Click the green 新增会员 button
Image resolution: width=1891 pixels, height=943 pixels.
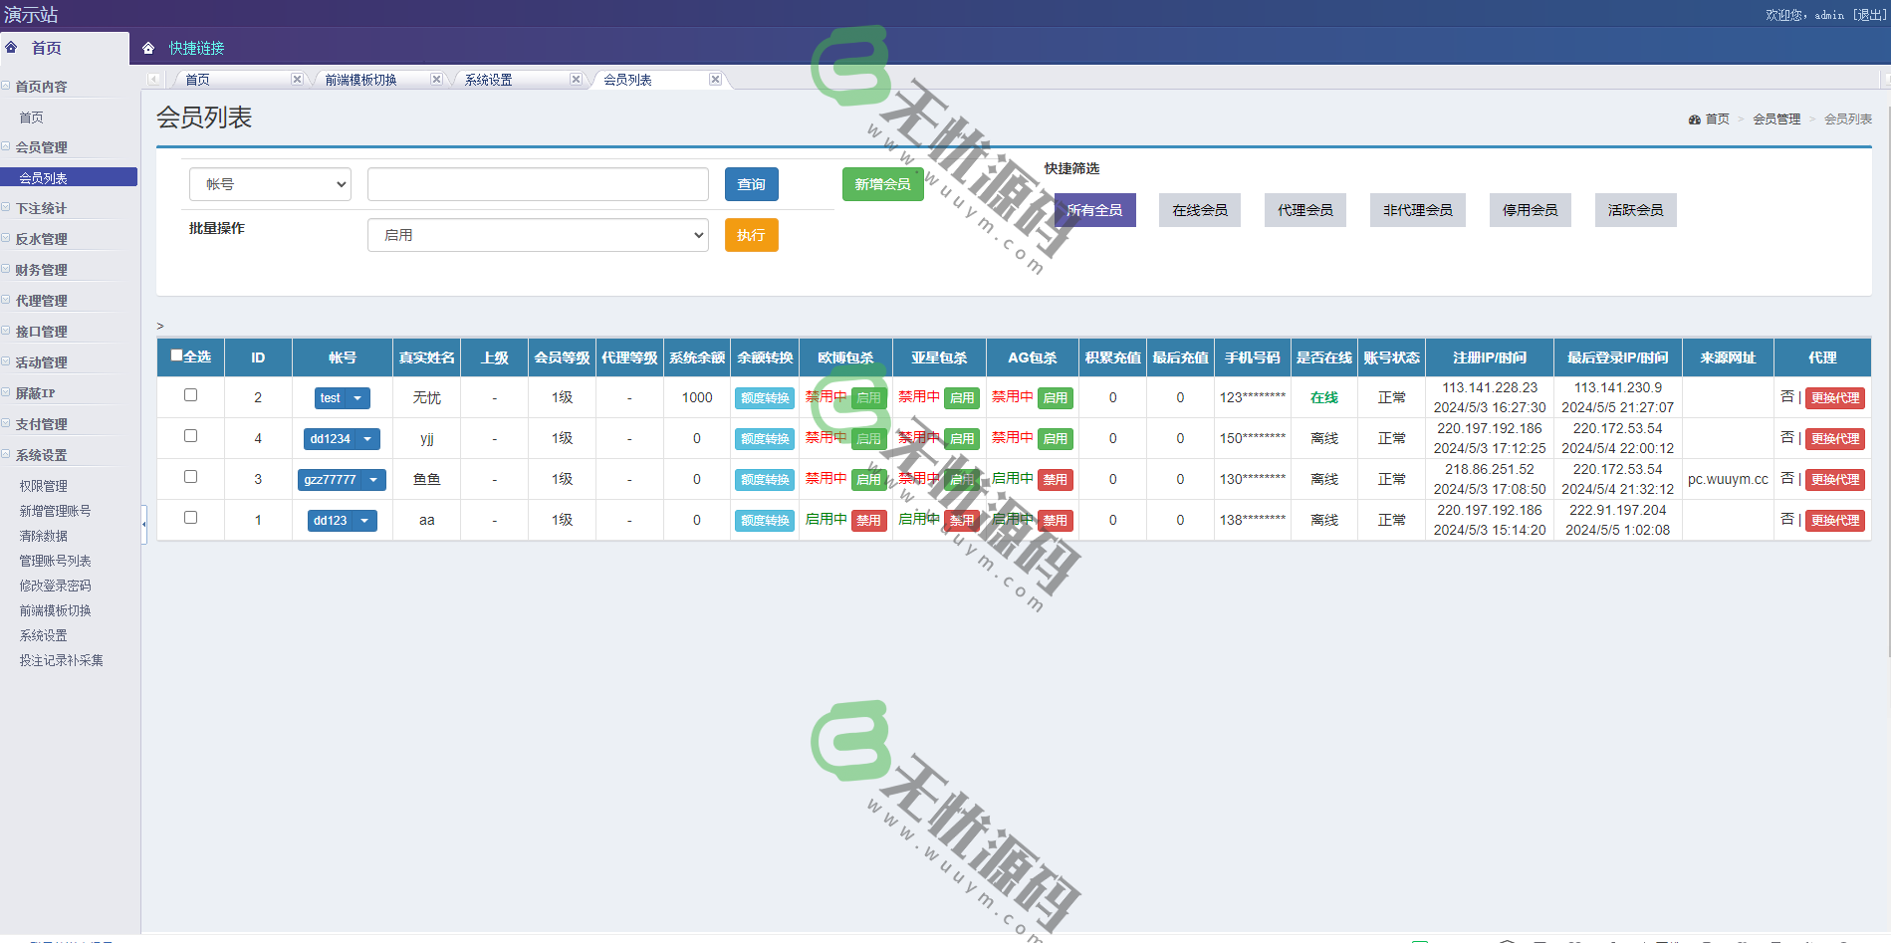[x=882, y=184]
